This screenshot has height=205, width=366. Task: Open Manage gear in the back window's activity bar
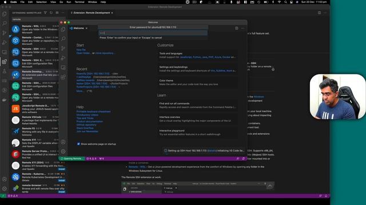tap(5, 188)
